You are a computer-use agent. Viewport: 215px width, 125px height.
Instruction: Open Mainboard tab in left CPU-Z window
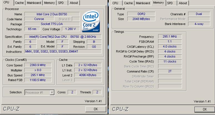[x=34, y=3]
